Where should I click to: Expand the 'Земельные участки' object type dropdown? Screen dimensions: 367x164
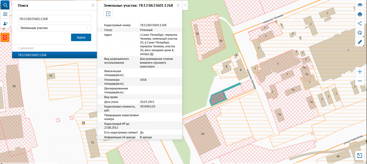point(54,28)
